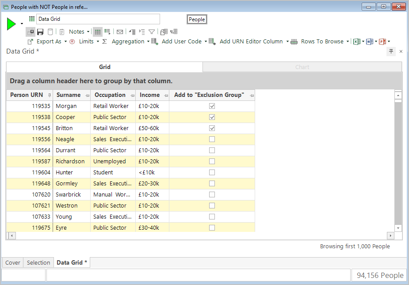Open the Export As dropdown arrow
The height and width of the screenshot is (285, 409).
pos(65,42)
